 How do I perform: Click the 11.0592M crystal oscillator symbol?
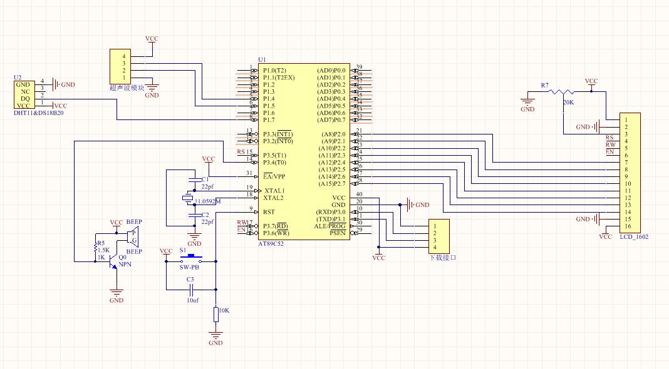point(187,198)
